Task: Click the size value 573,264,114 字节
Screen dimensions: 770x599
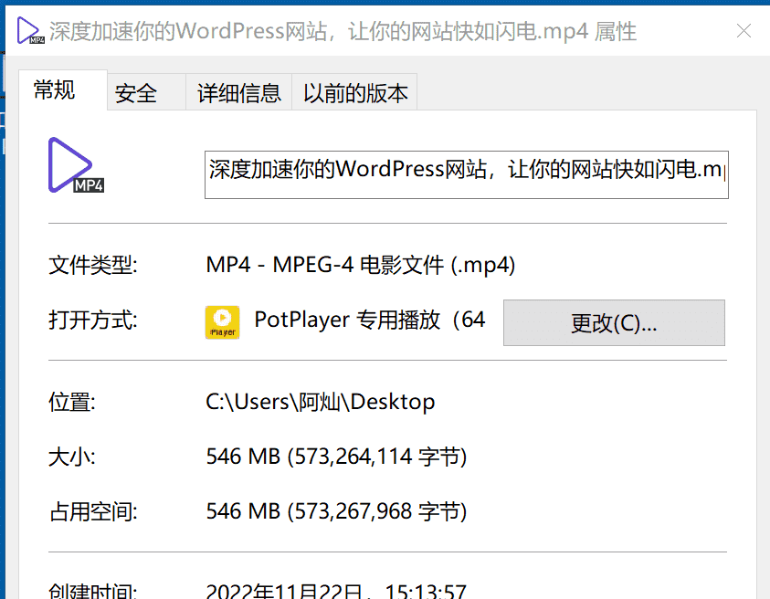Action: tap(336, 457)
